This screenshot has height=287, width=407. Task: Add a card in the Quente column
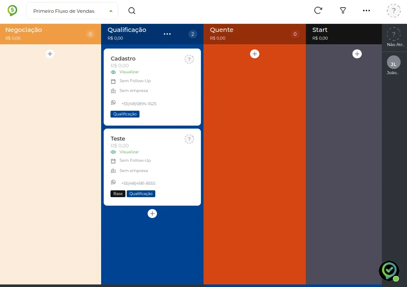click(x=255, y=54)
